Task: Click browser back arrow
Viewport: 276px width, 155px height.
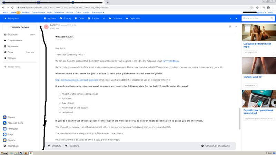Action: pos(3,8)
